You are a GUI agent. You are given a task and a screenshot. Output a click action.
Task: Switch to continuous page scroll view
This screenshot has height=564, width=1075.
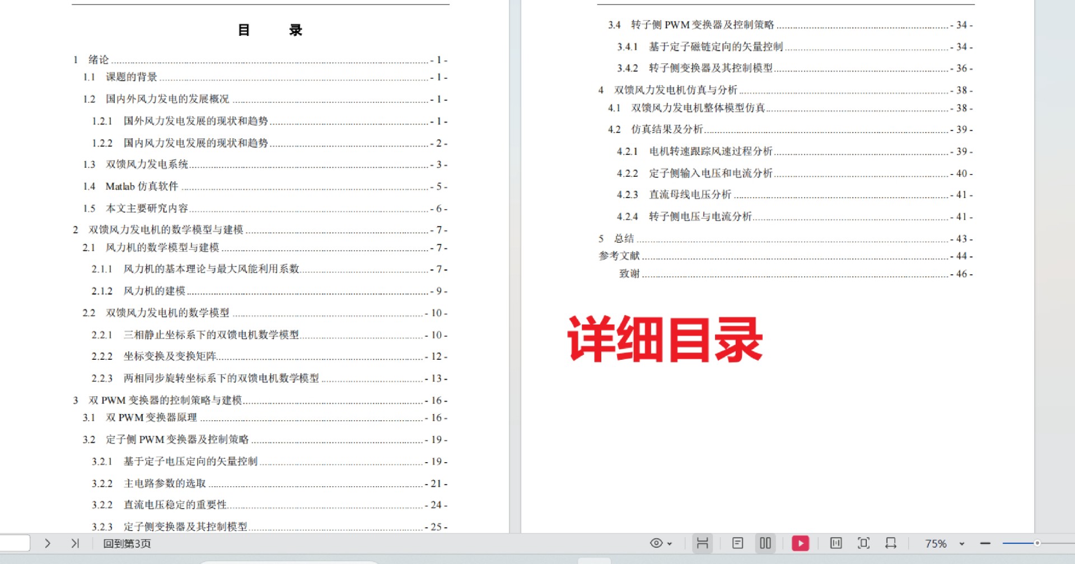coord(702,543)
